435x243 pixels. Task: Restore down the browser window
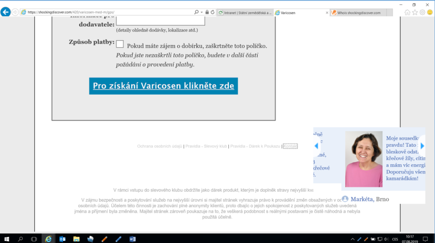[414, 5]
